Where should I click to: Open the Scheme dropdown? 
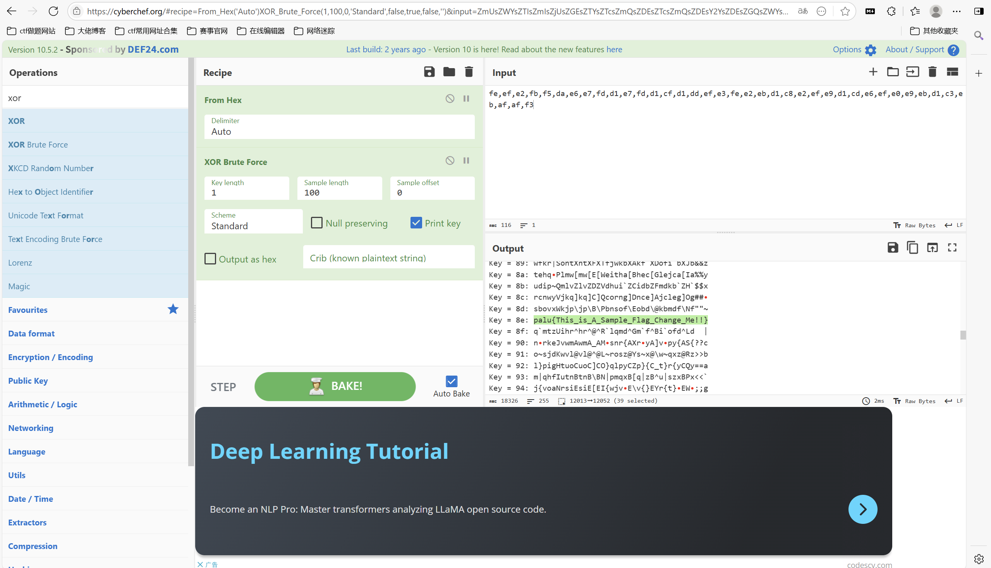(253, 221)
